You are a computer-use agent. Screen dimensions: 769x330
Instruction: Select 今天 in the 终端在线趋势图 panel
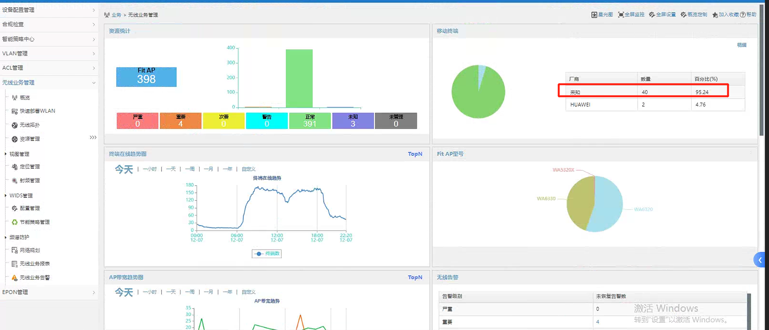124,169
